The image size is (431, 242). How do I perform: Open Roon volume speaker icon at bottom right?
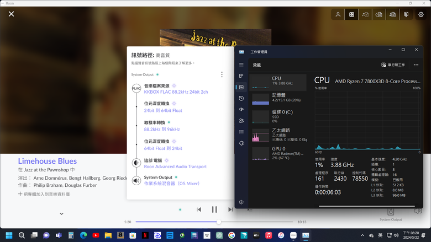click(418, 211)
